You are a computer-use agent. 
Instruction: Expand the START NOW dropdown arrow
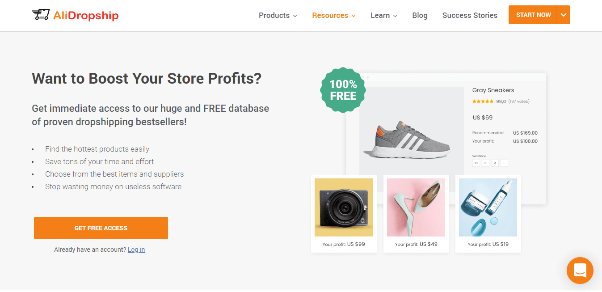[563, 15]
